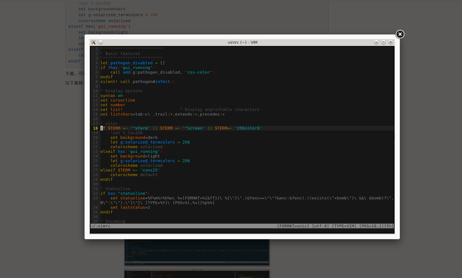Screen dimensions: 462x278
Task: Open the dark terminal thumbnail just below the lightbox
Action: (197, 252)
